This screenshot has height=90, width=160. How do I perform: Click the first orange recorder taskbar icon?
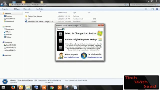[44, 87]
